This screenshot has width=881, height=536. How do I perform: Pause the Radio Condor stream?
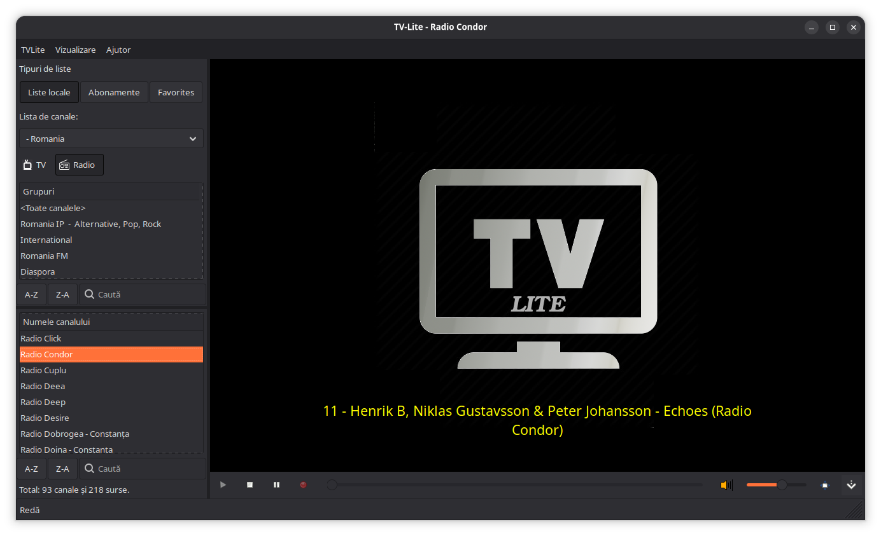276,485
